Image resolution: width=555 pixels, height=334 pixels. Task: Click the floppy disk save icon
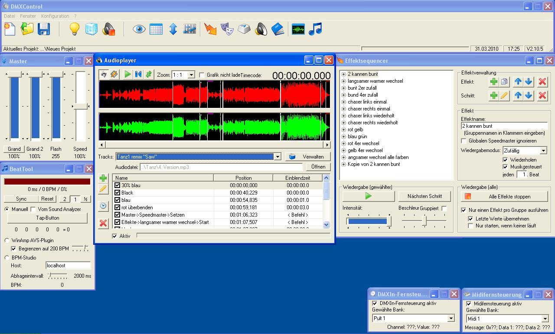(44, 29)
